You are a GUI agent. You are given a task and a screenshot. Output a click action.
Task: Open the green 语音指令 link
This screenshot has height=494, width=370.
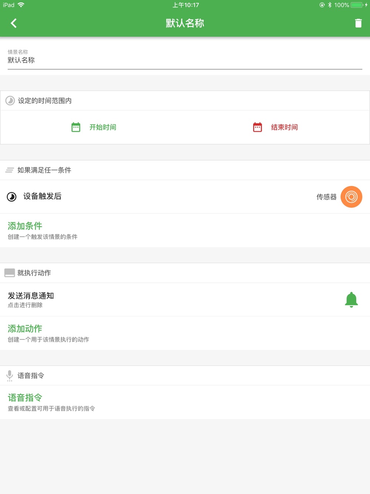point(25,398)
